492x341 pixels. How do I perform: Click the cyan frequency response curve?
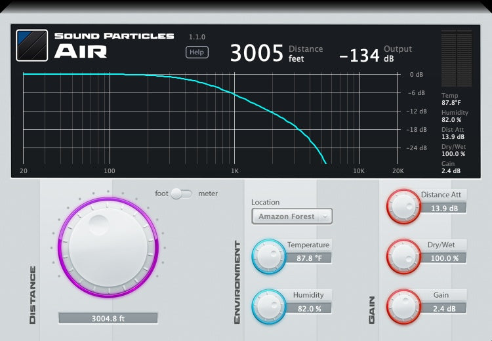pos(236,94)
